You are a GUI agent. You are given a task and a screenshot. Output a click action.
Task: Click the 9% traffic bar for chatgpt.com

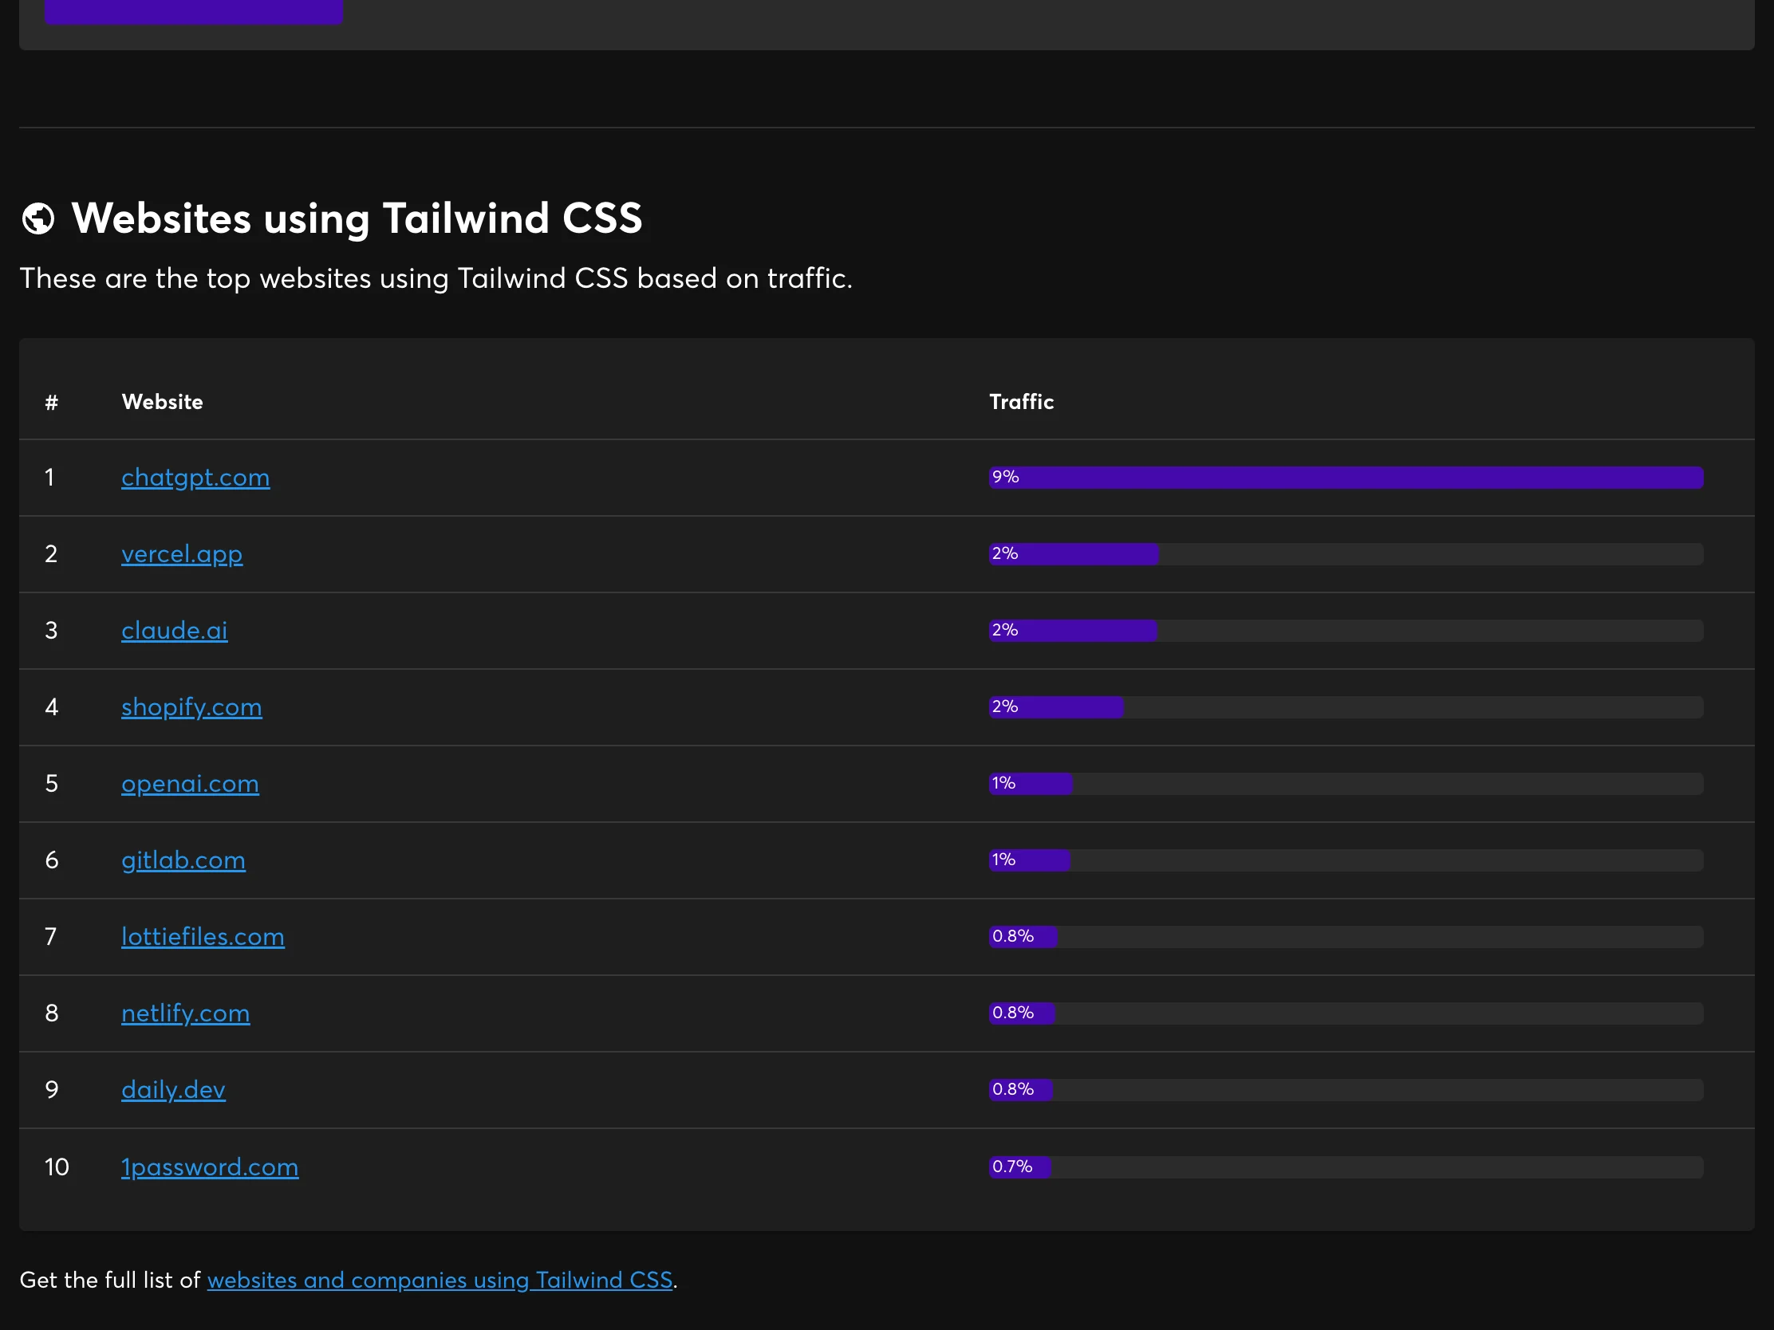click(1347, 477)
